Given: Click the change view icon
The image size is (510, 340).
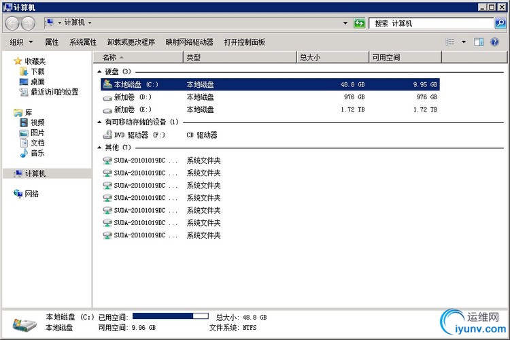Looking at the screenshot, I should click(450, 41).
